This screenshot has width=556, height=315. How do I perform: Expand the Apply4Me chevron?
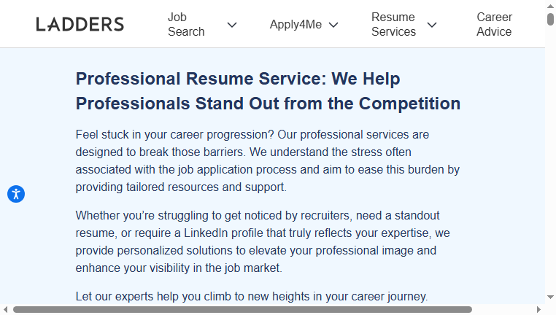(x=333, y=25)
